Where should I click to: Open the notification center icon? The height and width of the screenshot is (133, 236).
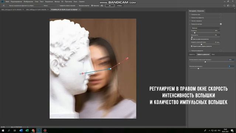[x=232, y=130]
